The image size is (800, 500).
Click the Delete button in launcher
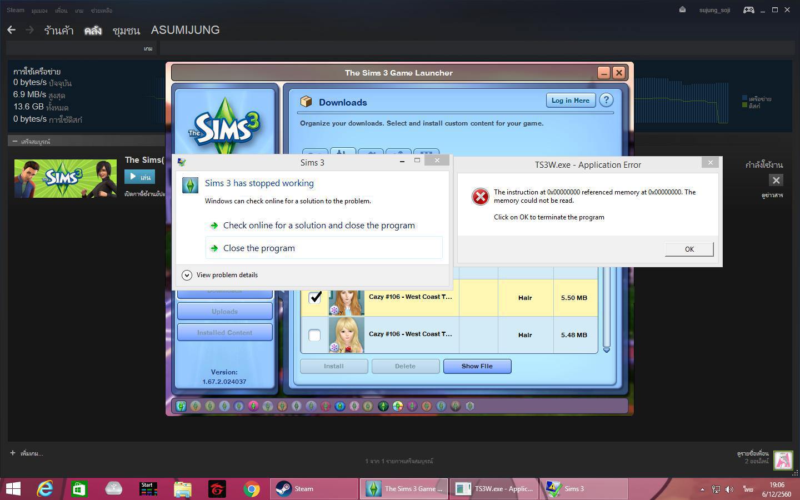click(x=406, y=366)
